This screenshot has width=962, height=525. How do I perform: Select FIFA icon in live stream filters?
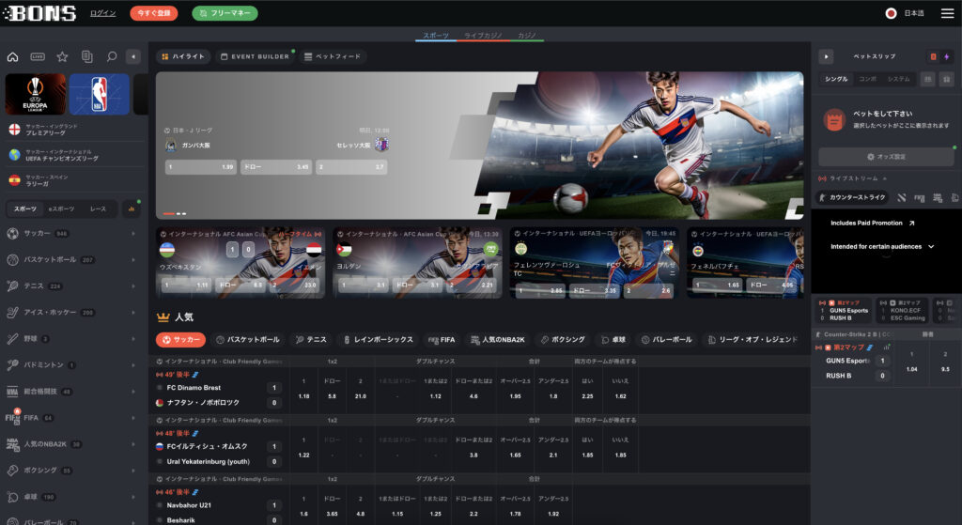919,197
